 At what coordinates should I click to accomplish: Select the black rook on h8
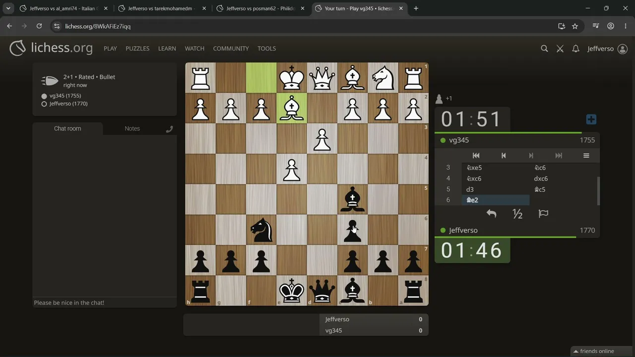200,290
